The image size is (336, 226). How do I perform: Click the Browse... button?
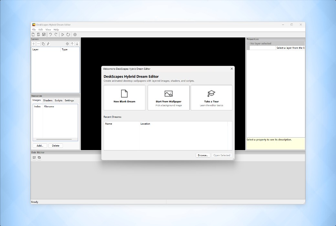203,155
